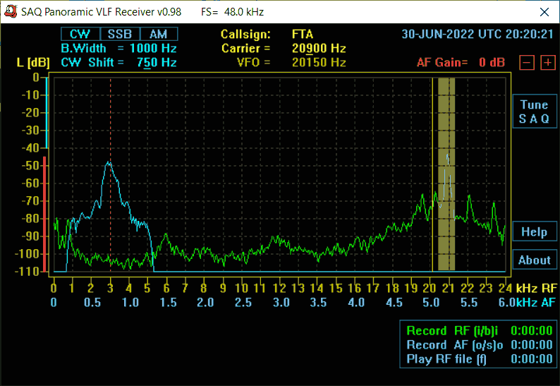Start Record RF option
Image resolution: width=560 pixels, height=386 pixels.
click(x=456, y=330)
